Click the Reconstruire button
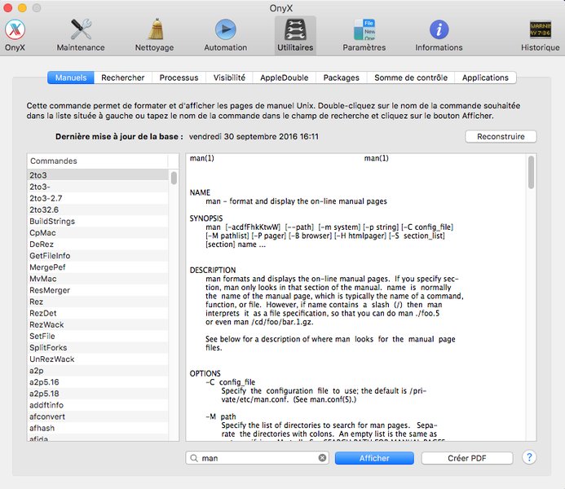This screenshot has width=565, height=489. click(x=501, y=136)
